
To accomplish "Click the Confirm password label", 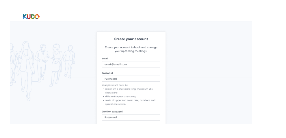I will [x=112, y=112].
